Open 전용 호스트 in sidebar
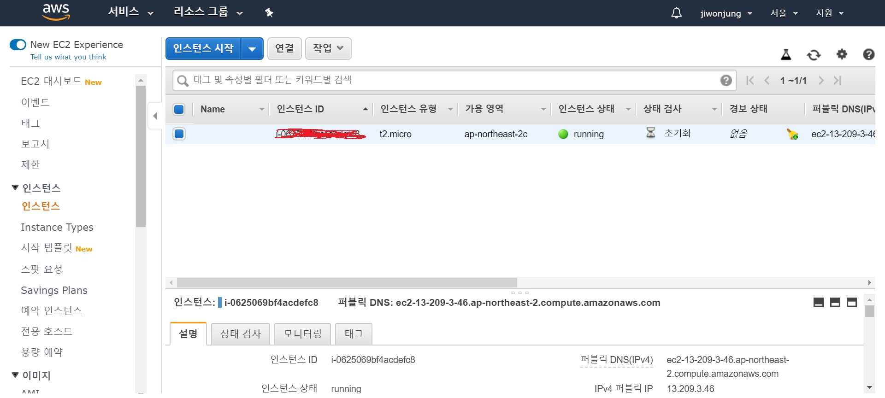 click(47, 331)
